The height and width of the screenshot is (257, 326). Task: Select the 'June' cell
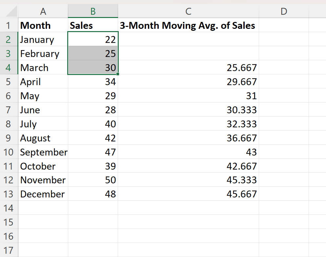tap(43, 110)
